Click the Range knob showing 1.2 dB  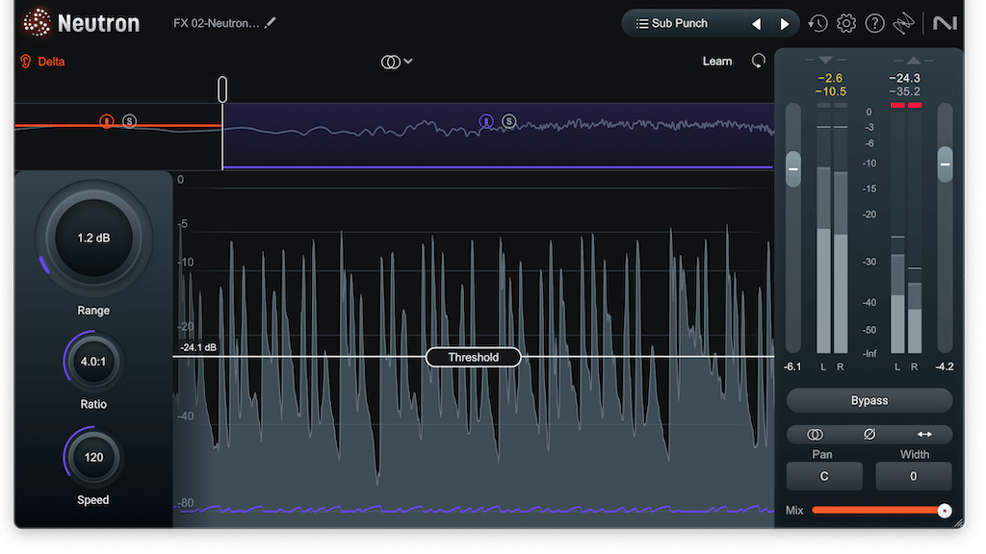(x=93, y=239)
